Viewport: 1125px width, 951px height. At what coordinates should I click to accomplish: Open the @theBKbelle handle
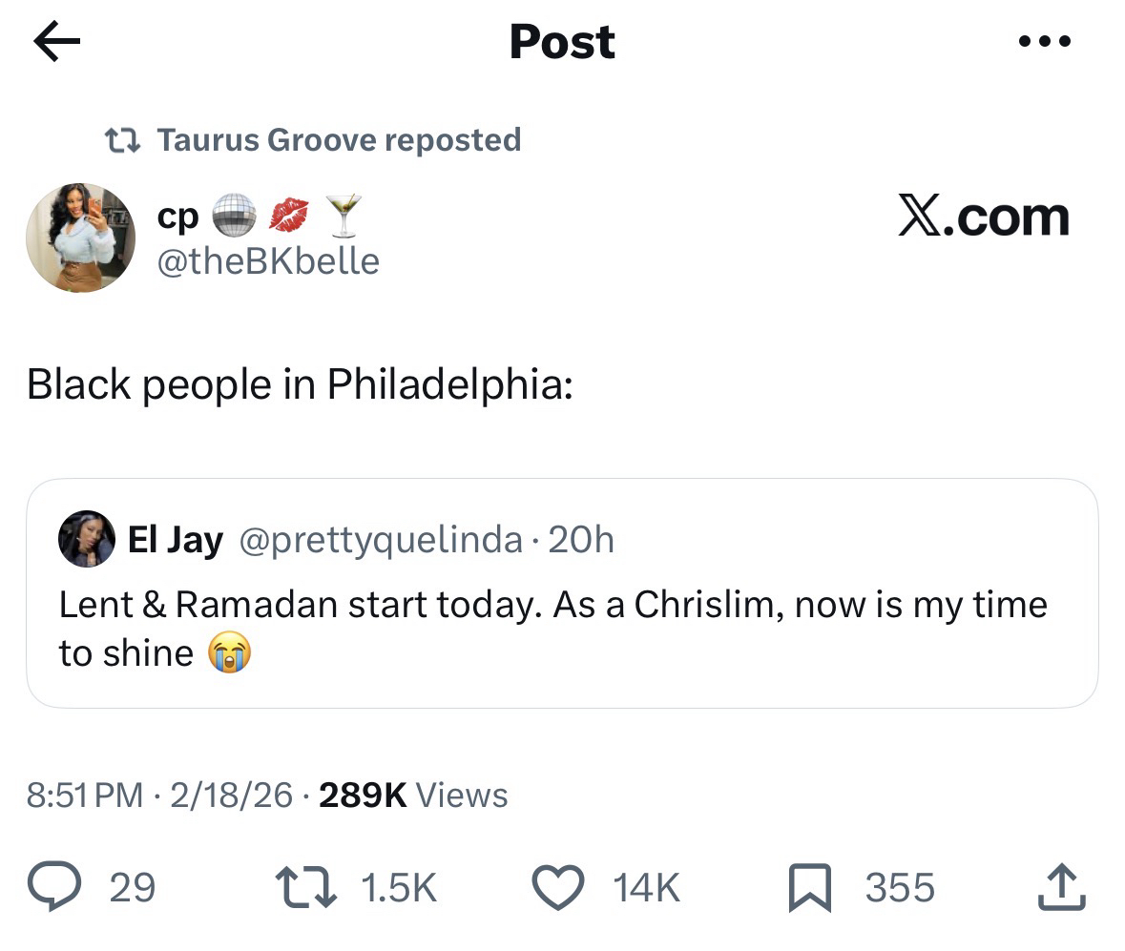pos(267,260)
